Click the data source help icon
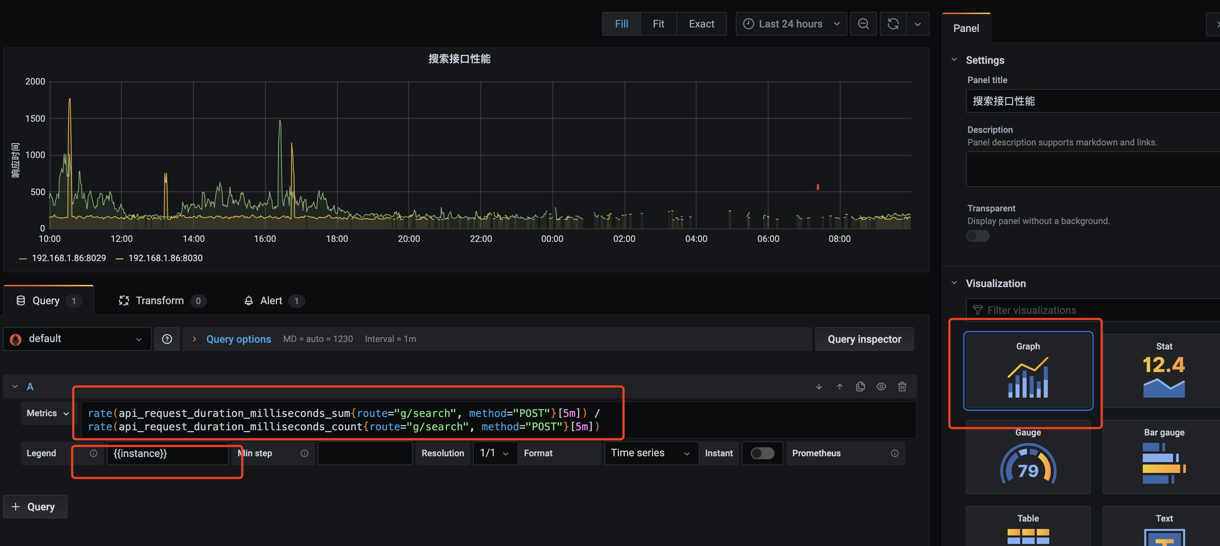Image resolution: width=1220 pixels, height=546 pixels. pos(167,339)
